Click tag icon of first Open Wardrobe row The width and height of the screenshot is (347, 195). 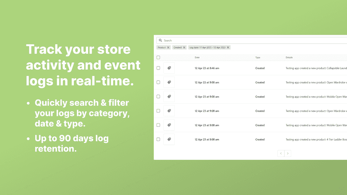coord(169,82)
